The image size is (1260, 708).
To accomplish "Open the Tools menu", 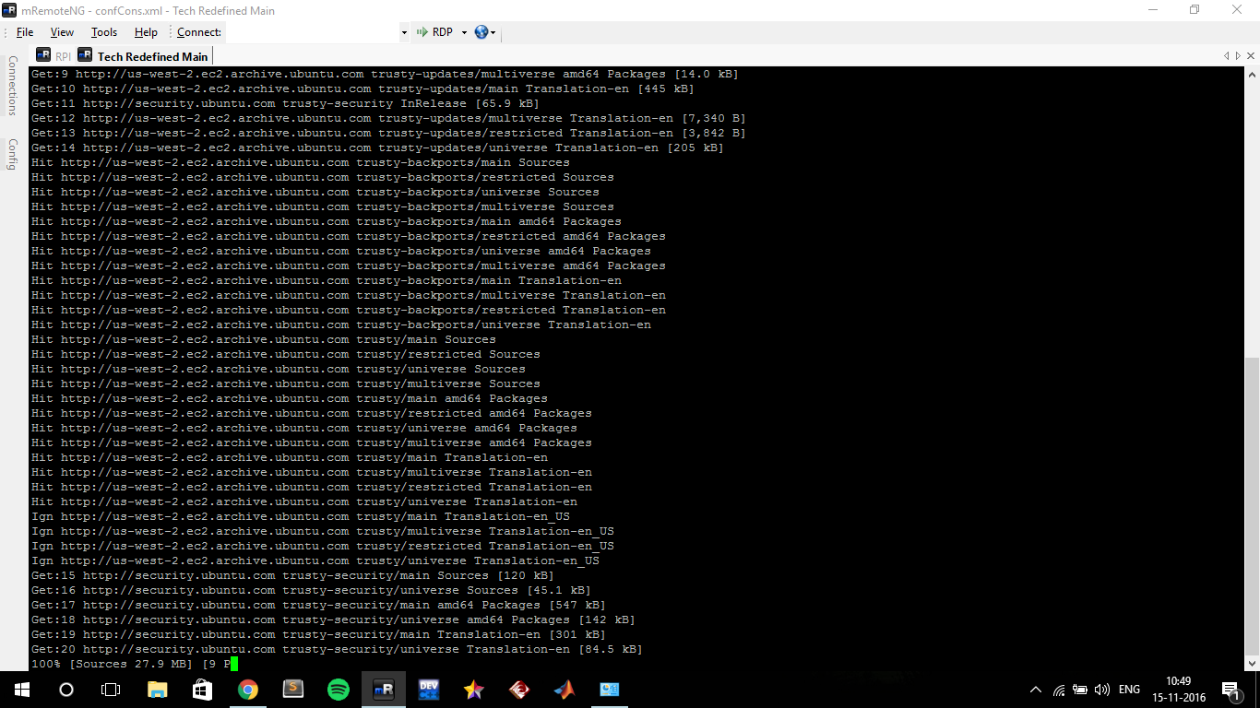I will pos(104,32).
